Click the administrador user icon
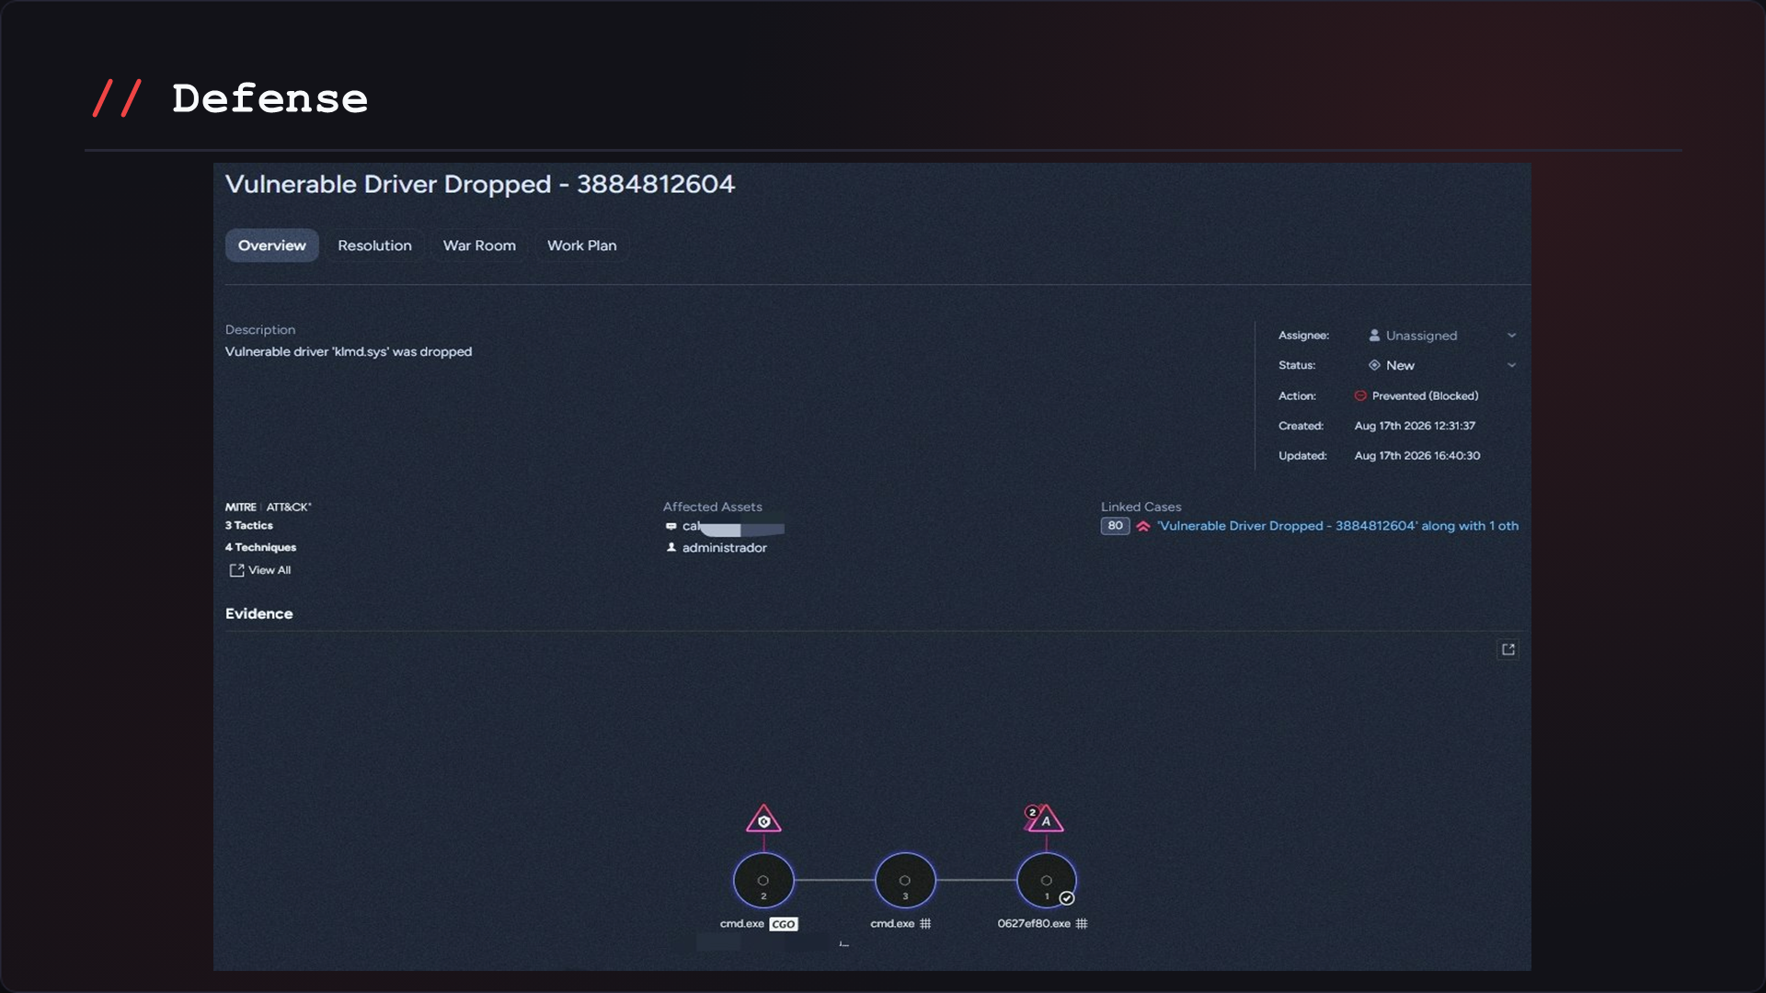Viewport: 1766px width, 993px height. pos(671,547)
